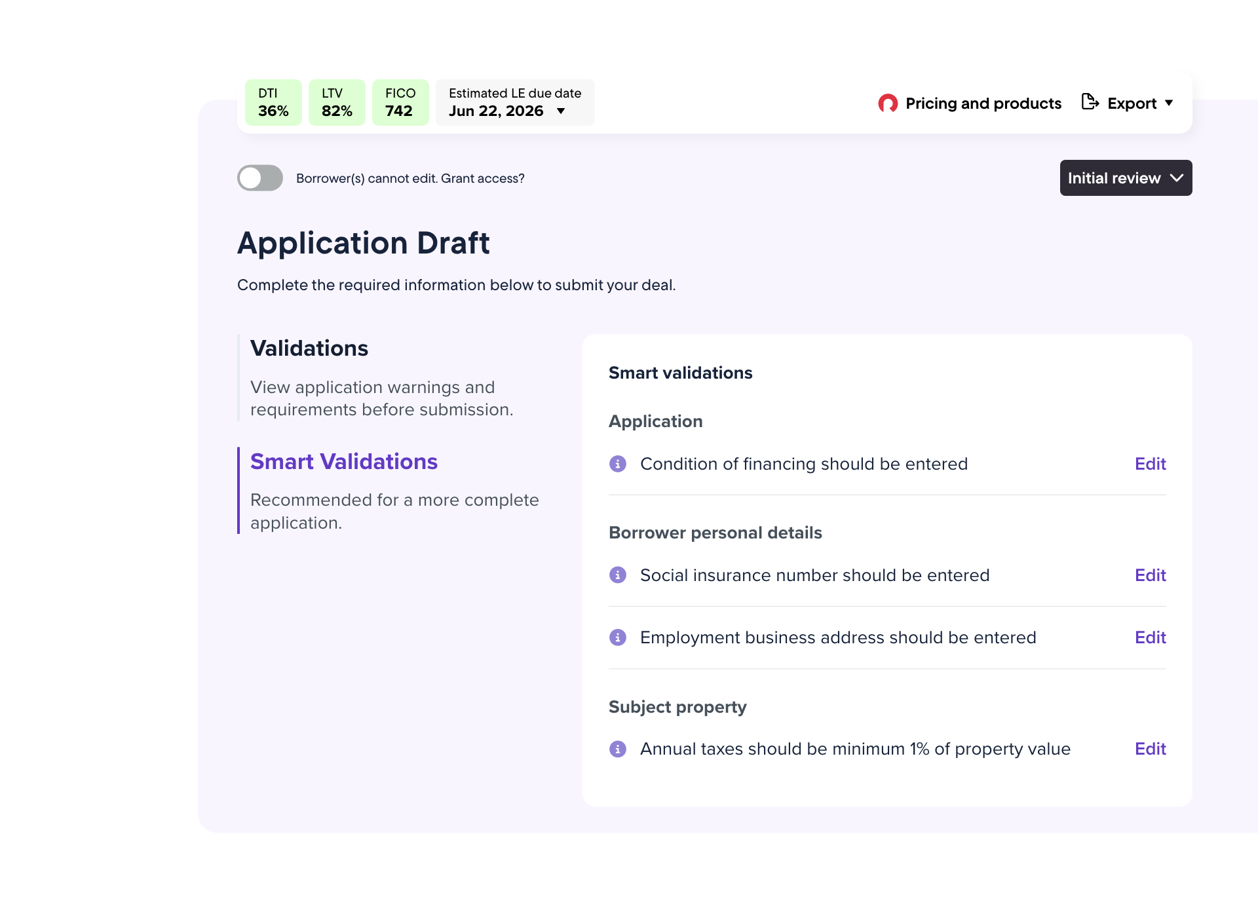
Task: Edit the Condition of financing item
Action: [x=1150, y=464]
